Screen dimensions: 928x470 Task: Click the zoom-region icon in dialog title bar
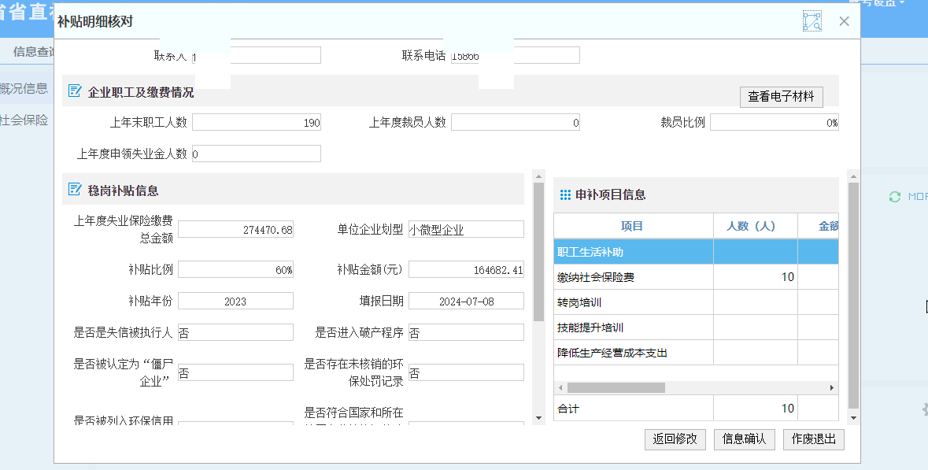coord(812,21)
